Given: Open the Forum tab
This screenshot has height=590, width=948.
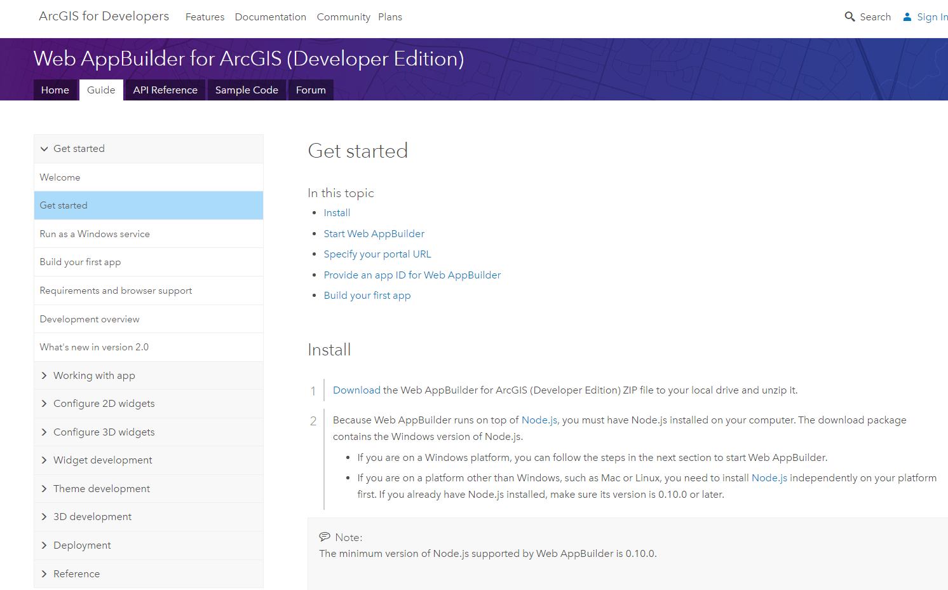Looking at the screenshot, I should tap(311, 90).
